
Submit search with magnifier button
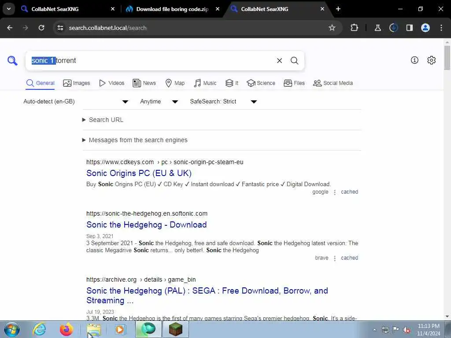[x=294, y=61]
